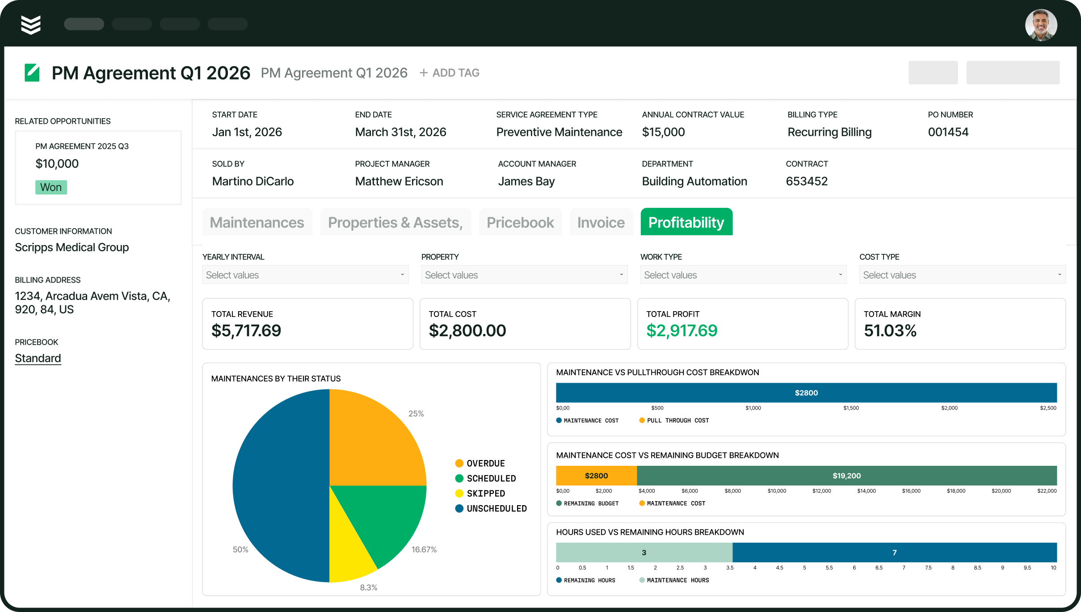The image size is (1081, 612).
Task: Open the Pricebook tab
Action: [x=520, y=222]
